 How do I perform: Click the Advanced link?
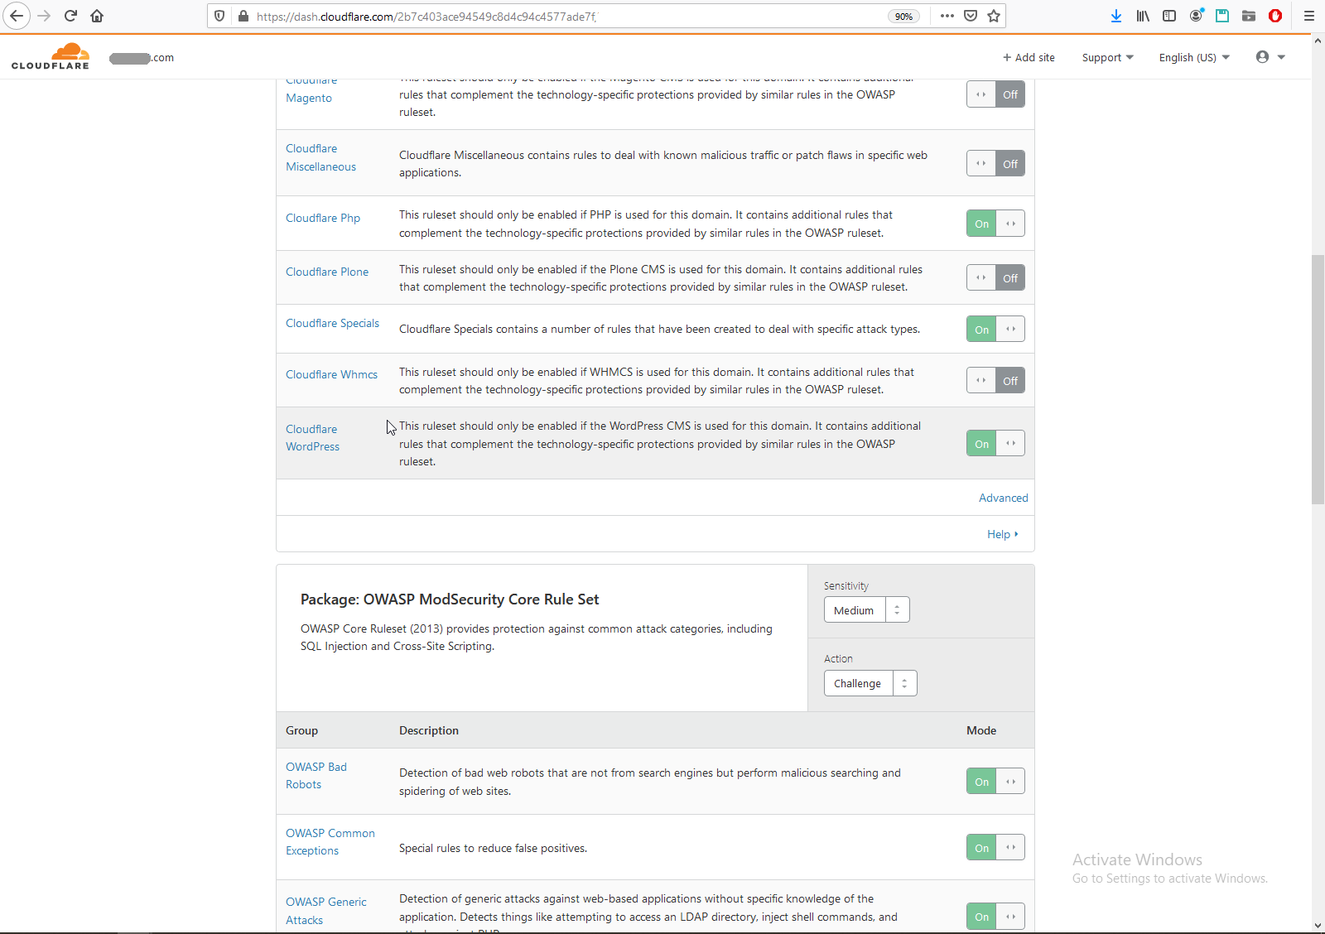click(1004, 498)
